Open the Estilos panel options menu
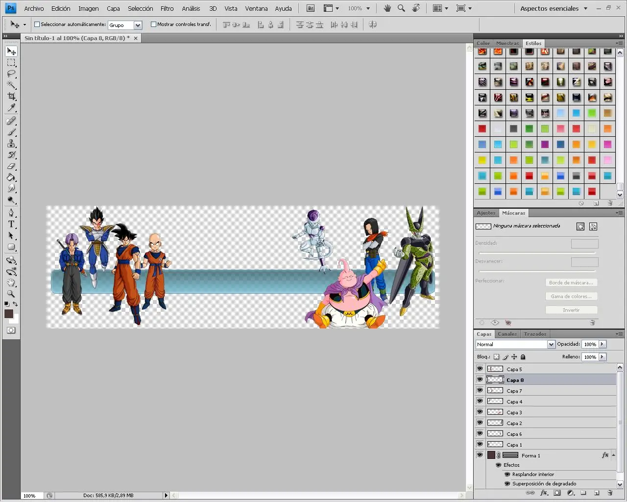The width and height of the screenshot is (627, 502). tap(620, 43)
